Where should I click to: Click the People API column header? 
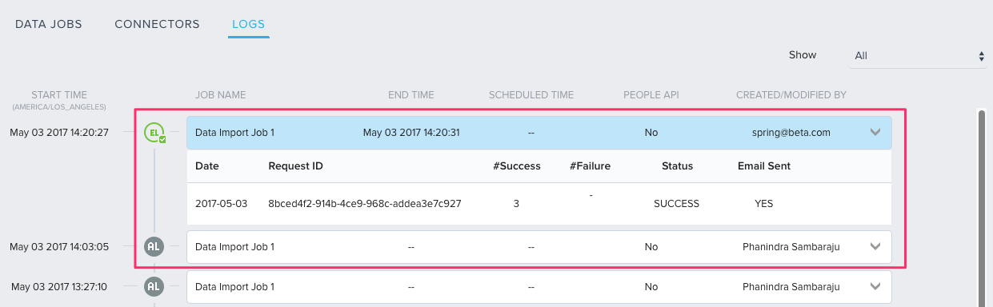tap(651, 95)
